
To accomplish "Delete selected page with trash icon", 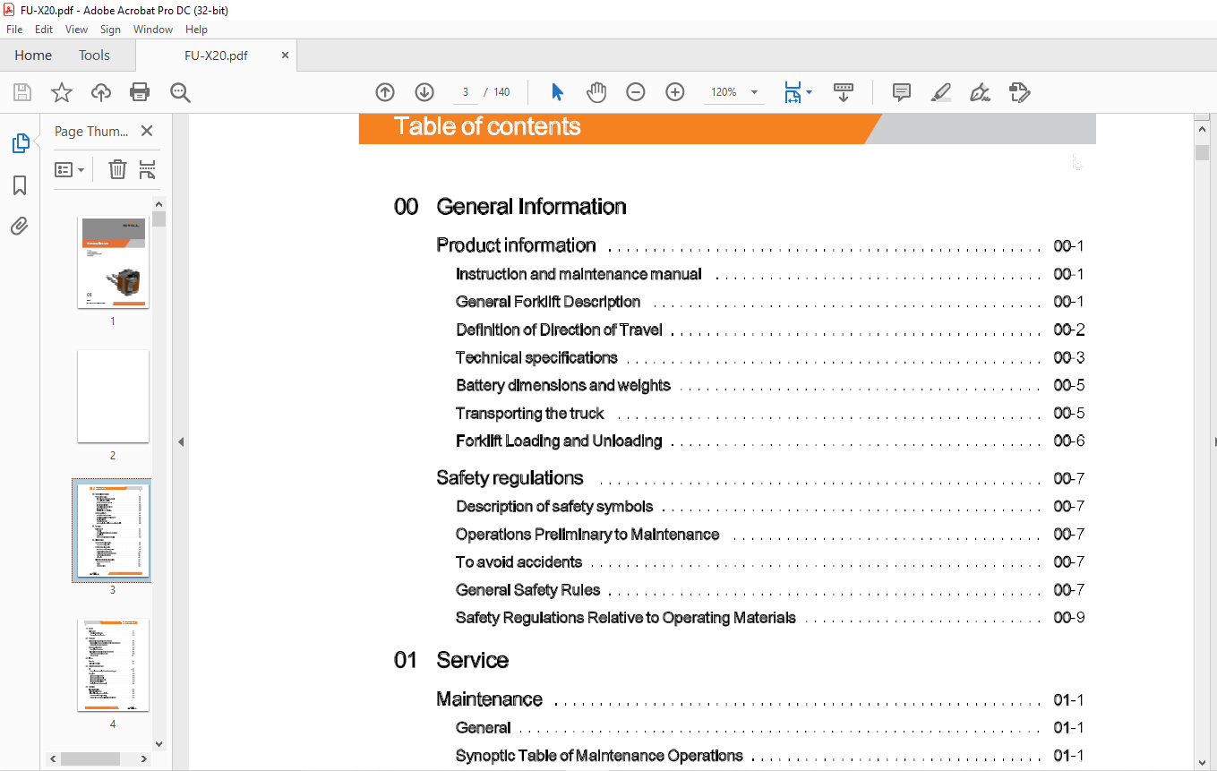I will click(x=117, y=169).
